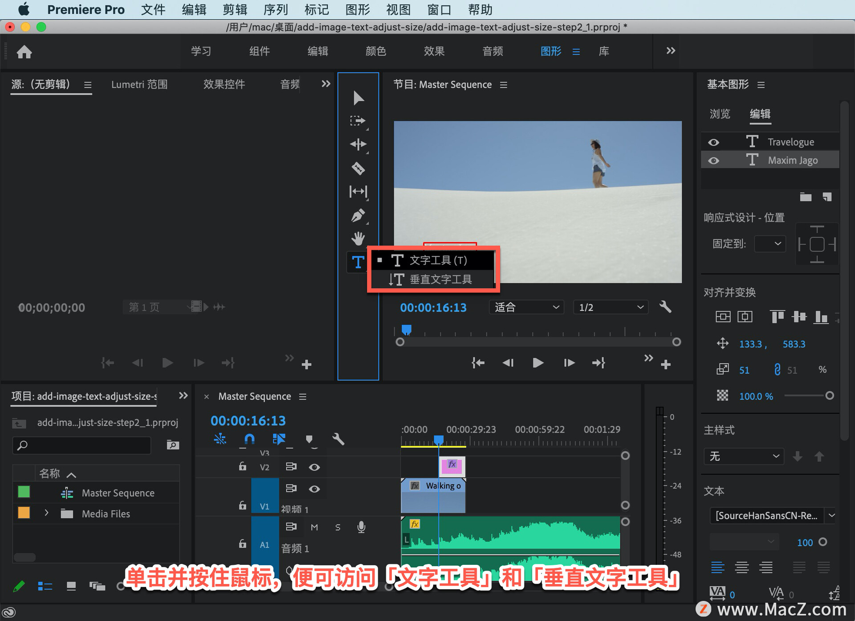Screen dimensions: 855x621
Task: Switch to 浏览 tab in Essential Graphics
Action: tap(720, 114)
